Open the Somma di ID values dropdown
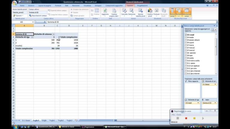Viewport: 230px width, 129px height. pos(215,103)
